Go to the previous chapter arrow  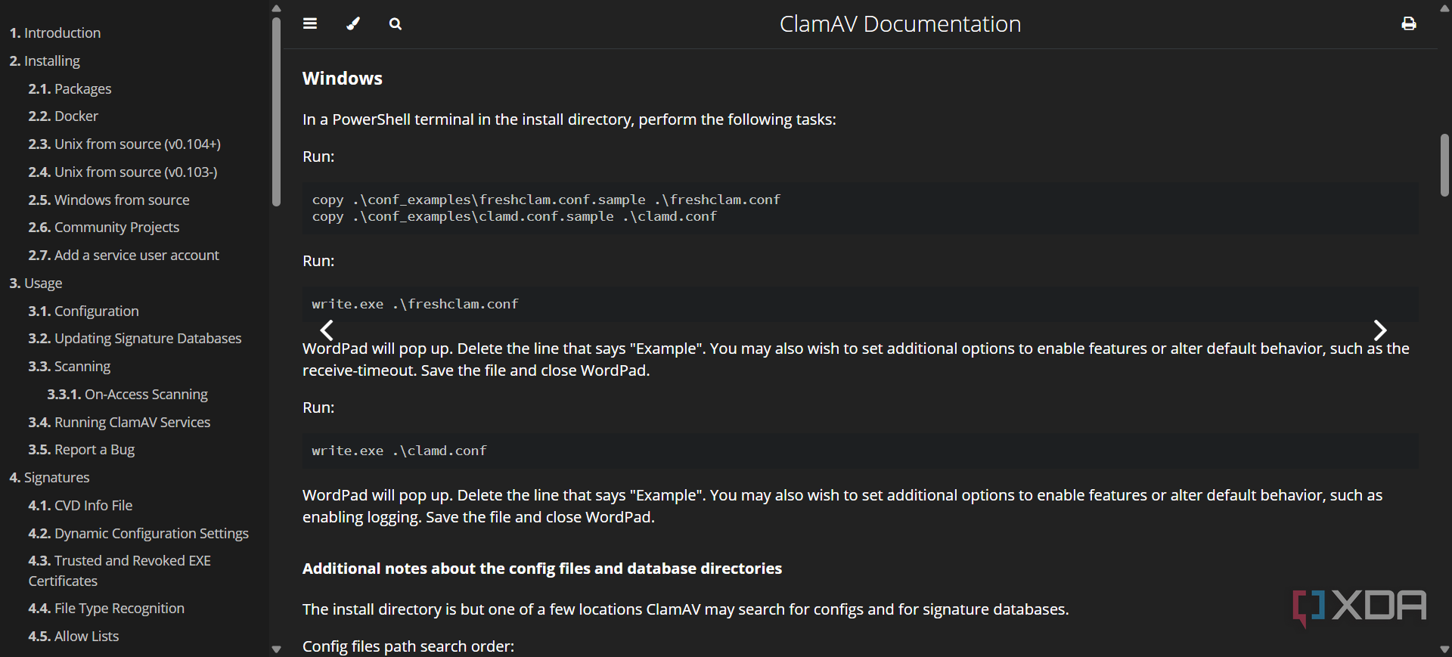(327, 330)
